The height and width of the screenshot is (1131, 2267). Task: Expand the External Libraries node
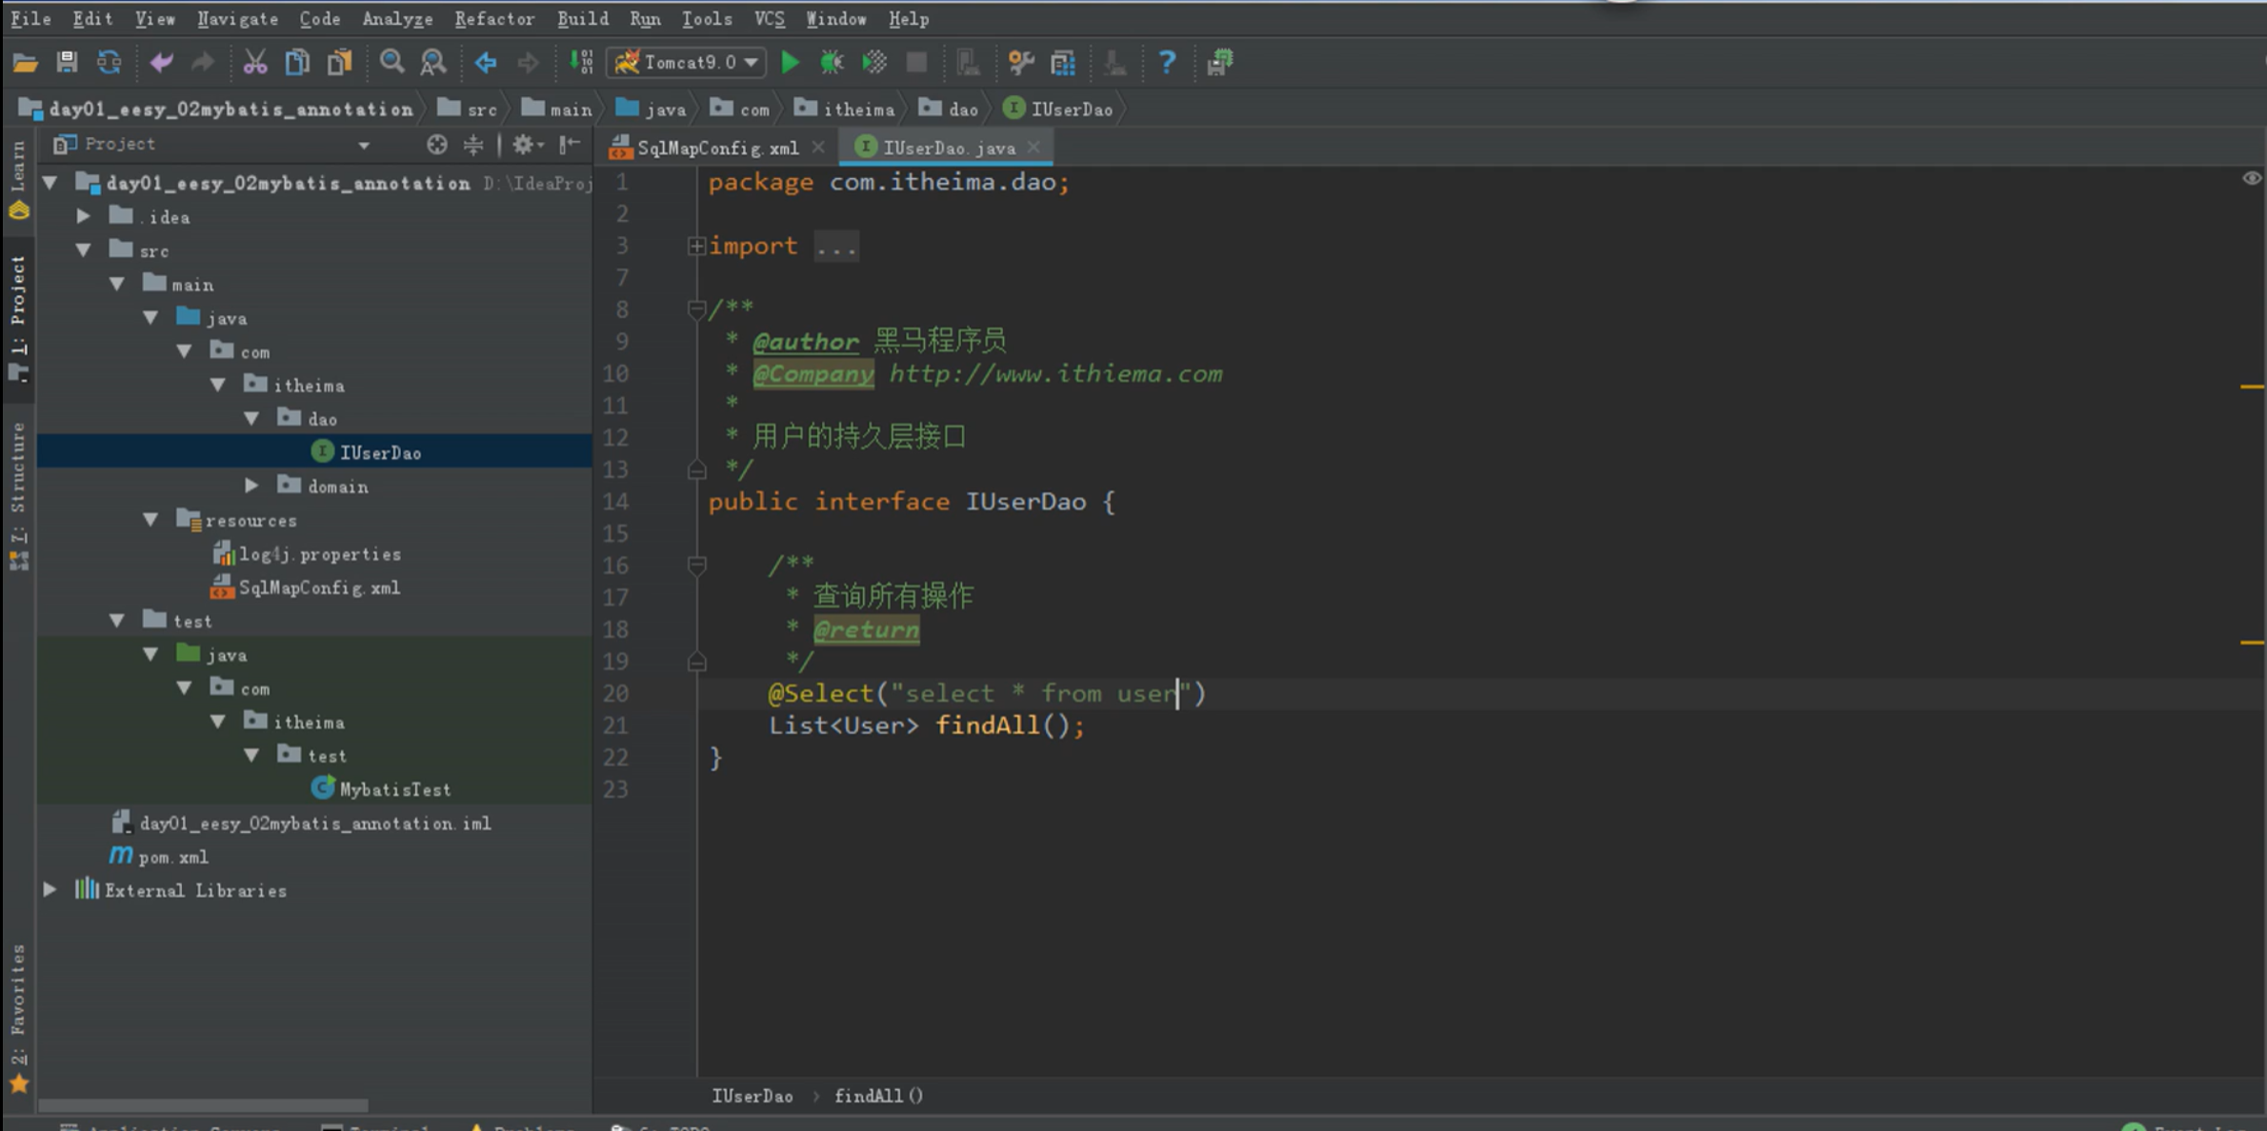coord(50,890)
